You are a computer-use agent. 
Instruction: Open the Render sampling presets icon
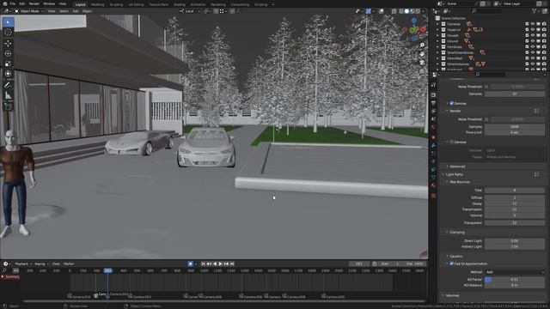536,111
